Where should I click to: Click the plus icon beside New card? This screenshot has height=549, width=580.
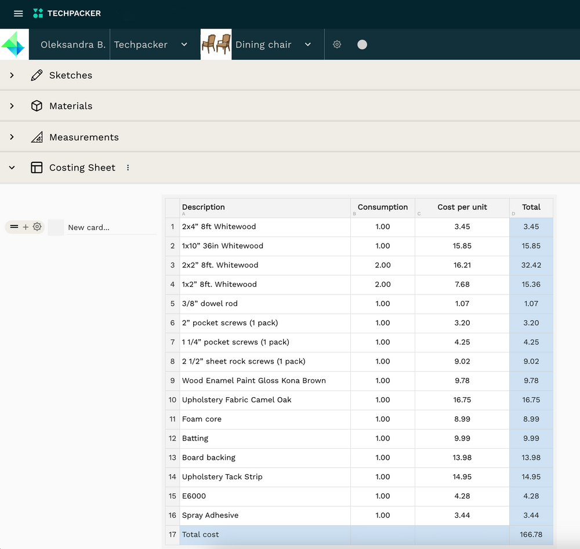[x=26, y=227]
